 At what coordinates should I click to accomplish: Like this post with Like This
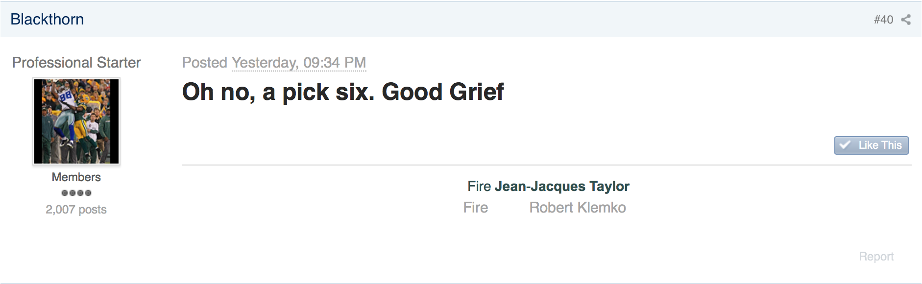click(871, 145)
